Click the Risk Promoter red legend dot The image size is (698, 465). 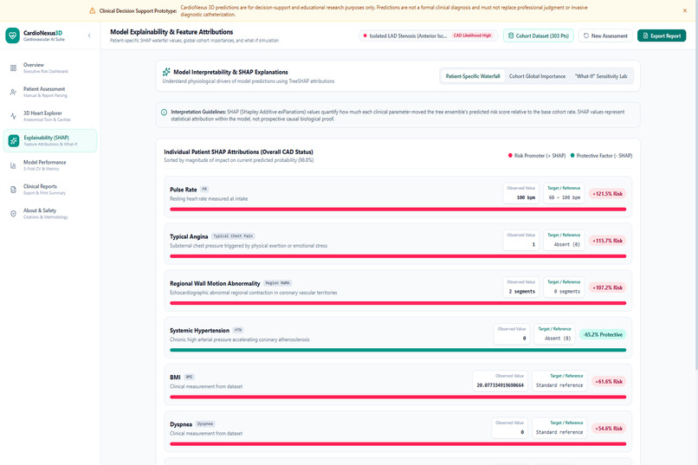(x=510, y=156)
